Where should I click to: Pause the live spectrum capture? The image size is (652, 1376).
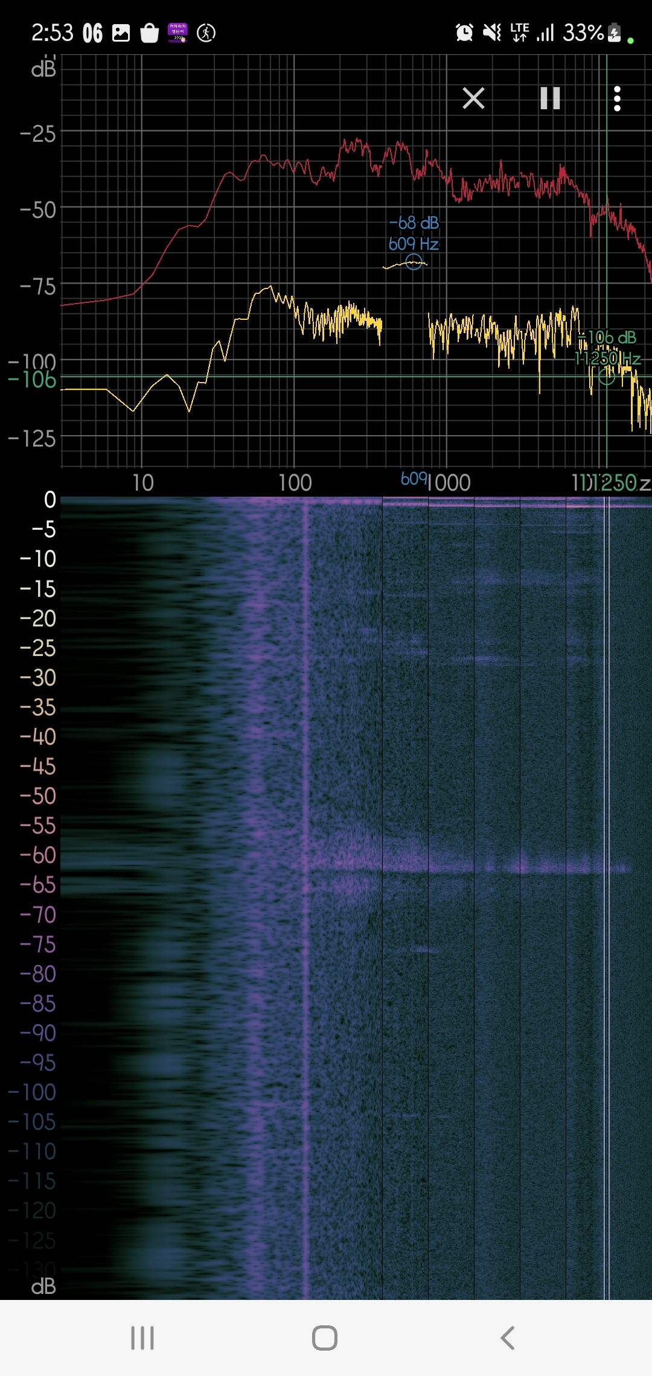click(550, 98)
